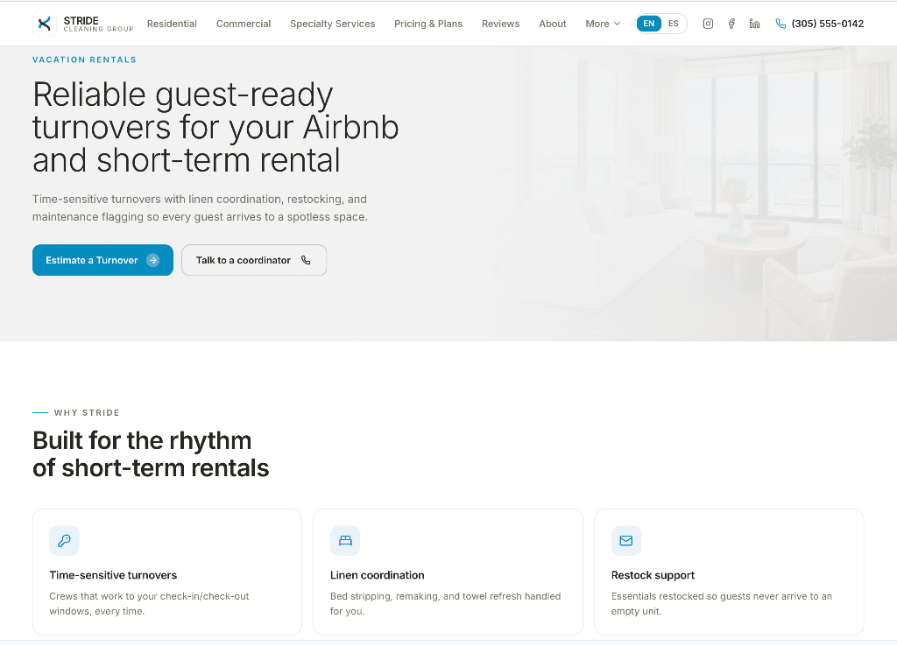Open the About page
The image size is (897, 646).
click(553, 24)
